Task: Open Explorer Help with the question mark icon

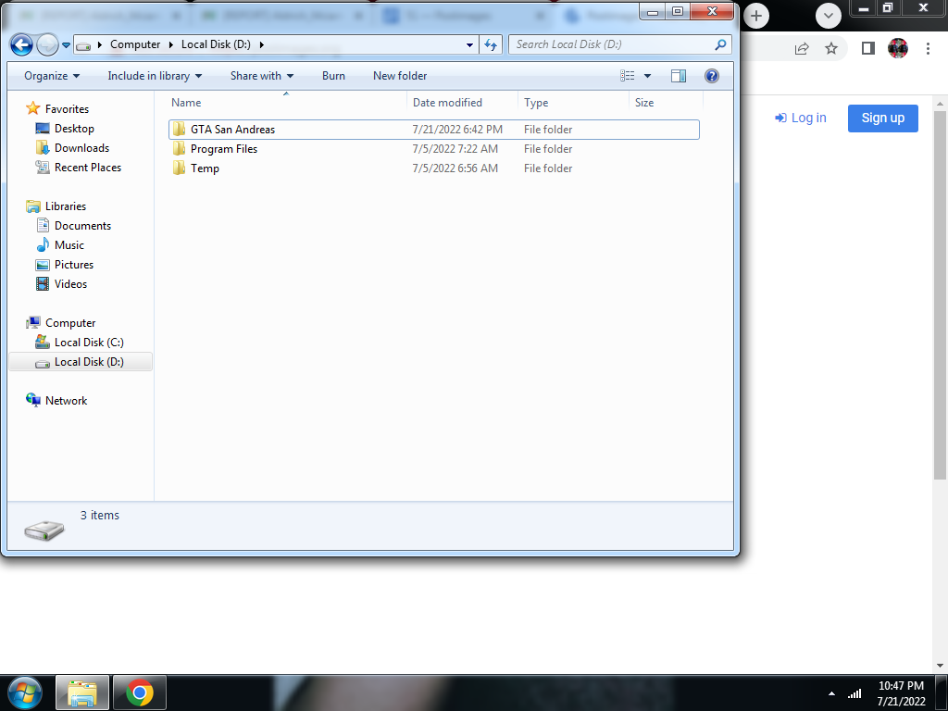Action: coord(712,76)
